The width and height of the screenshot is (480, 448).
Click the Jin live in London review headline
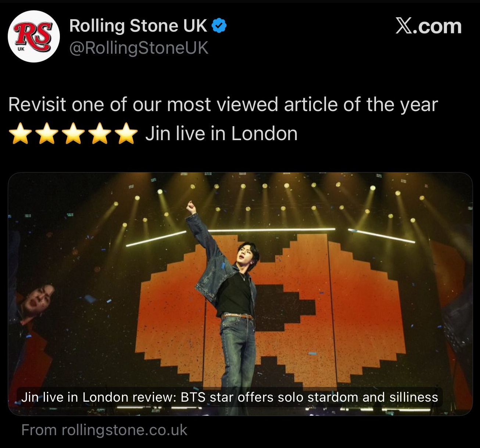(x=230, y=397)
